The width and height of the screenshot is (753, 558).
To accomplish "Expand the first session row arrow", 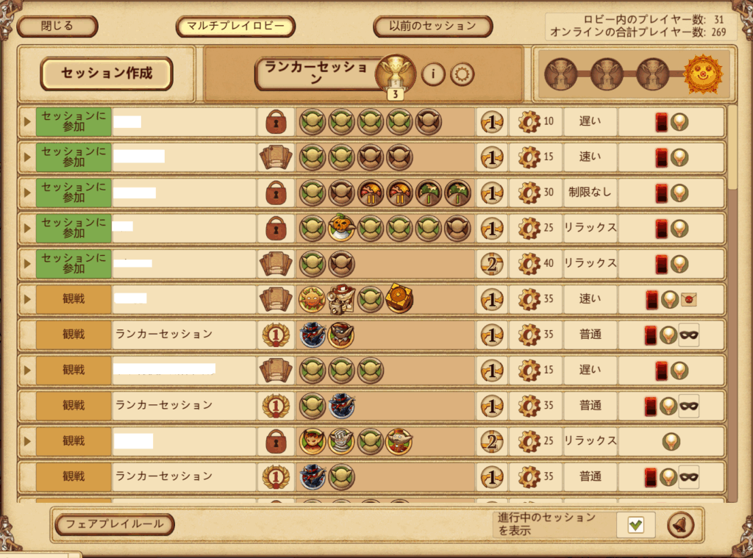I will [x=27, y=121].
